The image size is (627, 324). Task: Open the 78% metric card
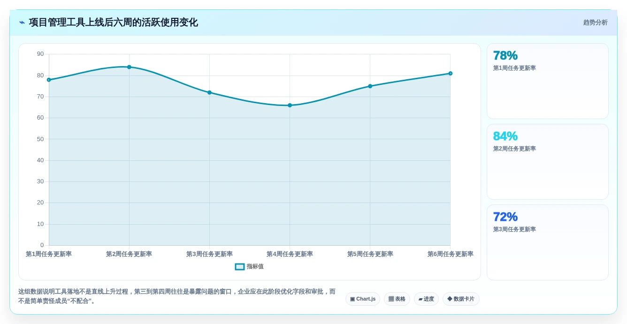[x=548, y=81]
